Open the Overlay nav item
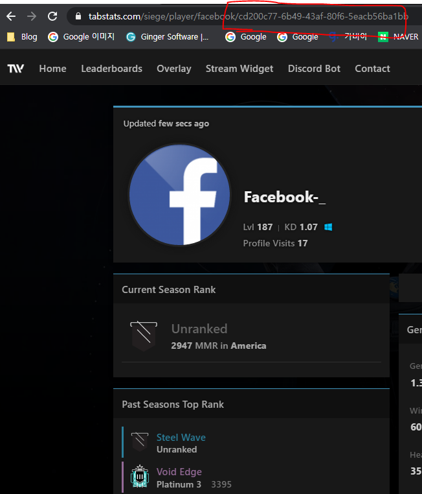The image size is (422, 494). pos(174,69)
